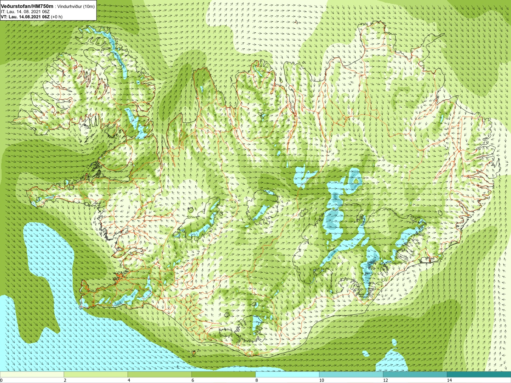Select the dark green 6–8 legend swatch
Image resolution: width=511 pixels, height=383 pixels.
(x=224, y=375)
